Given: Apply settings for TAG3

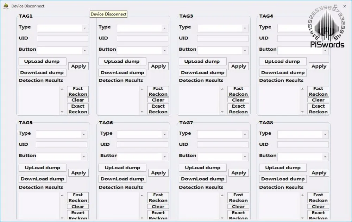Looking at the screenshot, I should click(x=239, y=66).
